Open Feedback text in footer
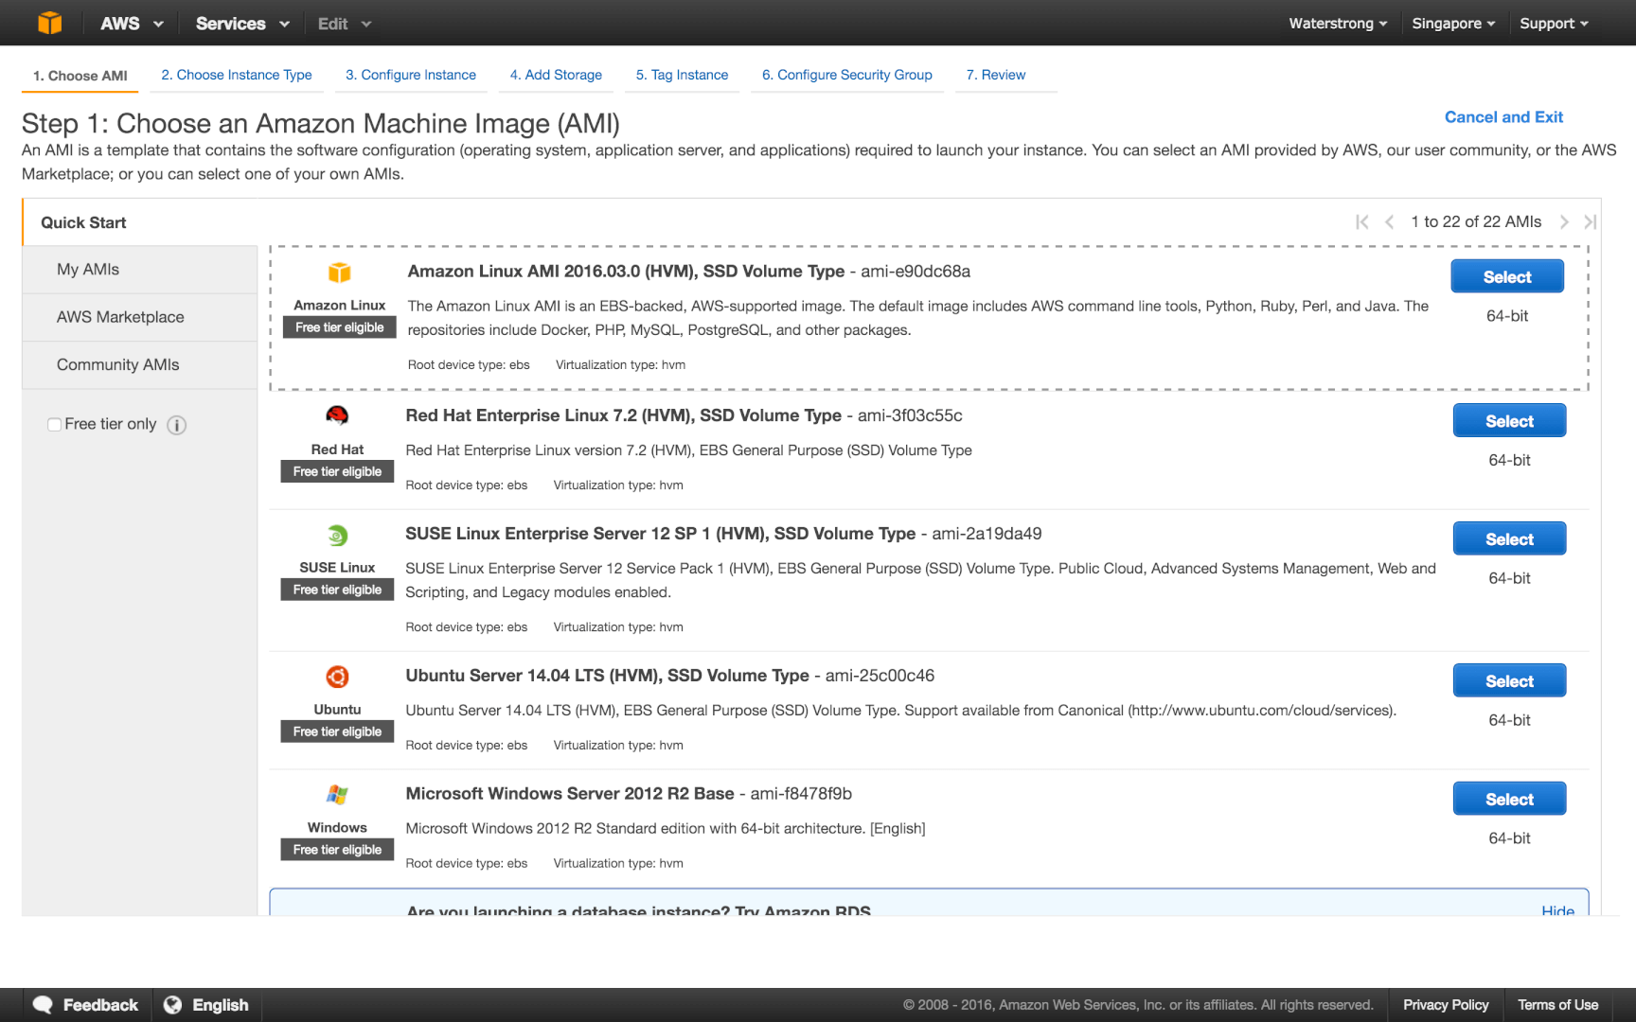This screenshot has width=1636, height=1022. (100, 1005)
